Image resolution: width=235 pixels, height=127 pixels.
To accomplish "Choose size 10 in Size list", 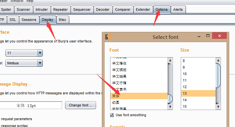I will (198, 74).
